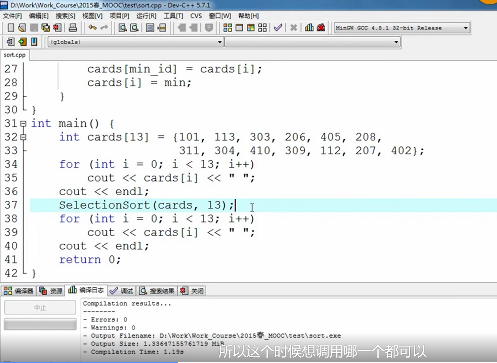Switch to the 编译器 bottom tab
Viewport: 497px width, 363px height.
point(18,291)
